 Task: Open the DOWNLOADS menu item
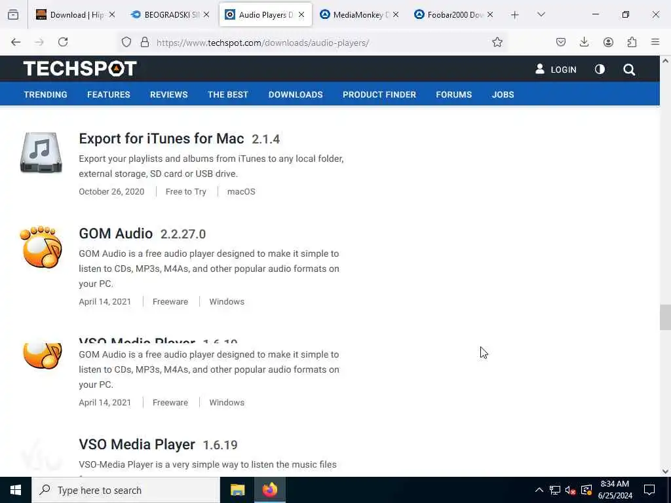(x=296, y=94)
